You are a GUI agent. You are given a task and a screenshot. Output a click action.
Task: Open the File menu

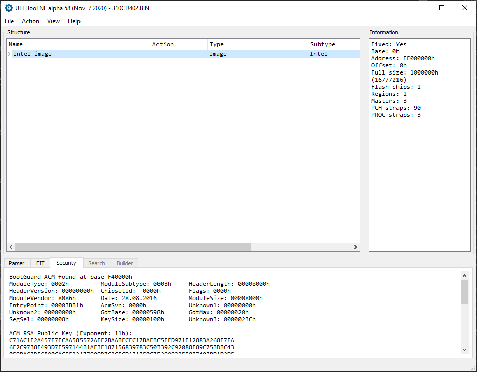point(9,21)
